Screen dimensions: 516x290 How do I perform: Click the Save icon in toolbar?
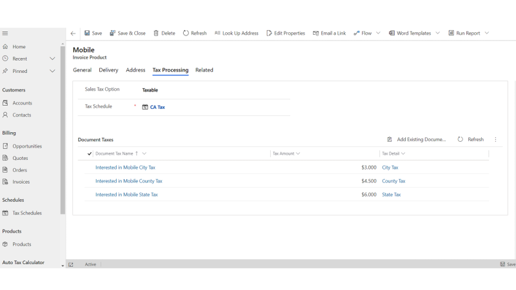click(x=87, y=33)
